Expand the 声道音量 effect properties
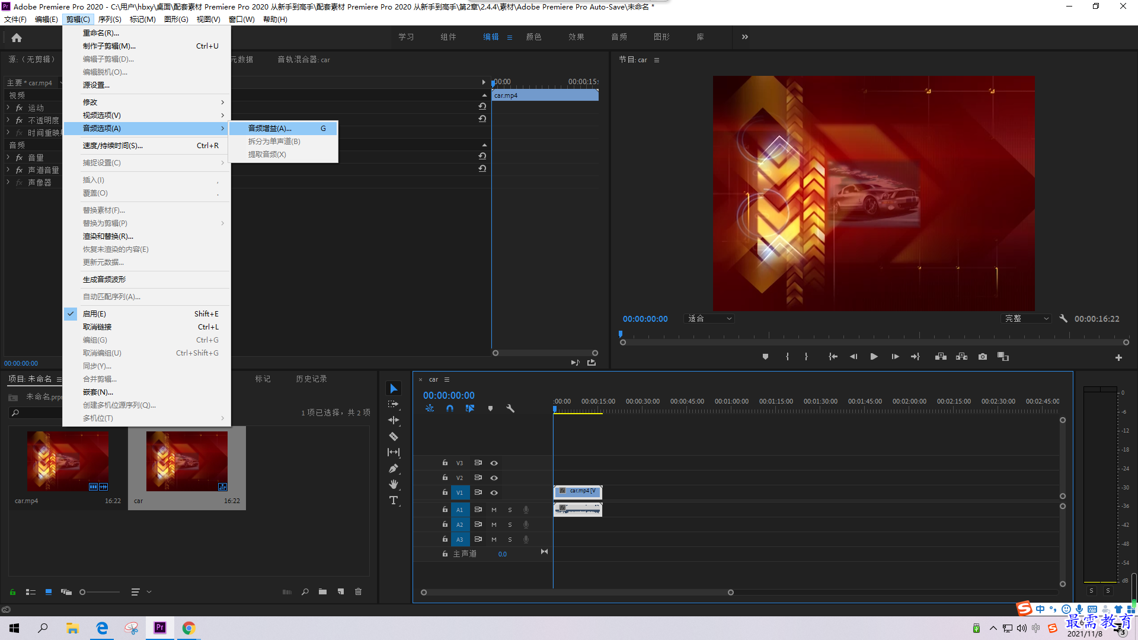Screen dimensions: 1138x640 coord(8,170)
